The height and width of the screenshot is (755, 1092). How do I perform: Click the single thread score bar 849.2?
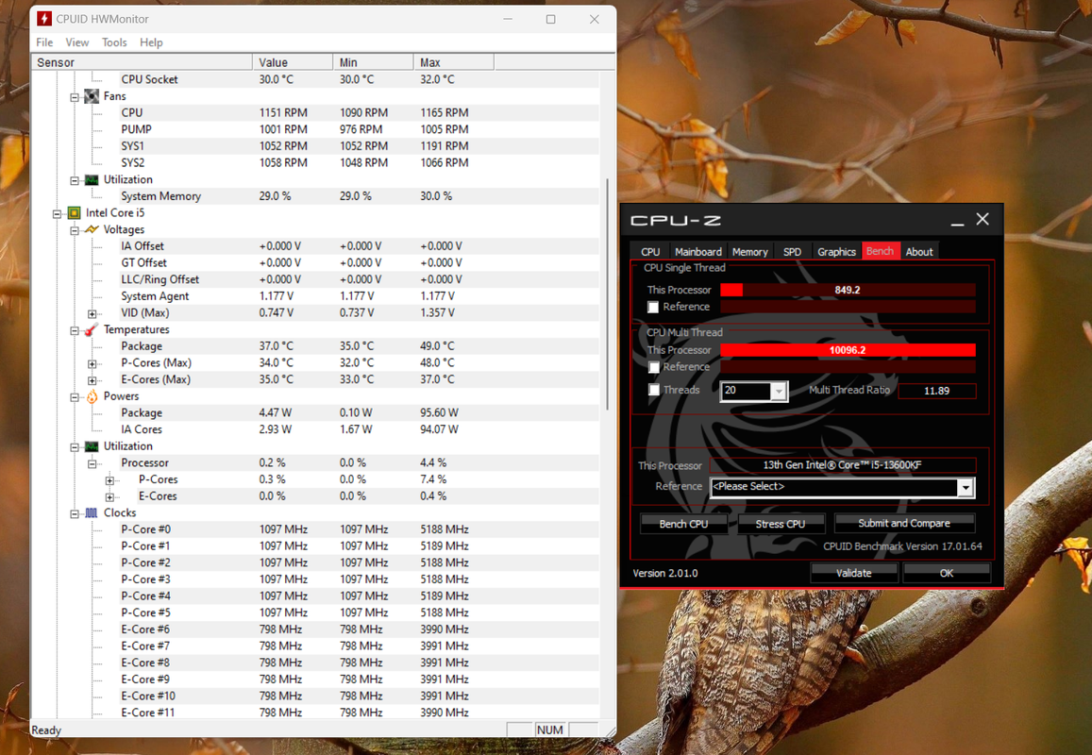[x=848, y=290]
